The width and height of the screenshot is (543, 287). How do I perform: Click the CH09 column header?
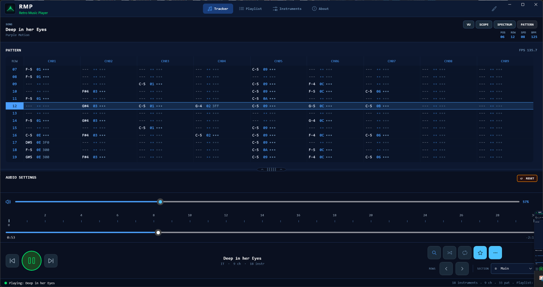point(505,61)
